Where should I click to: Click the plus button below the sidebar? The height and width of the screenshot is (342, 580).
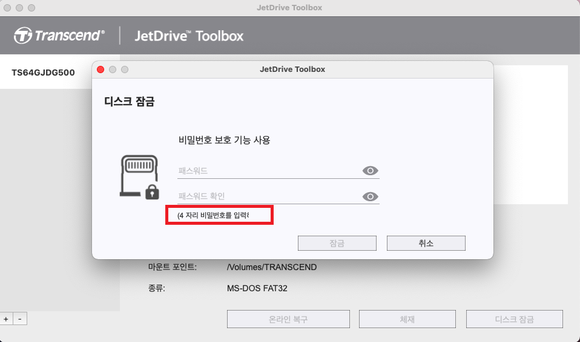click(x=6, y=318)
